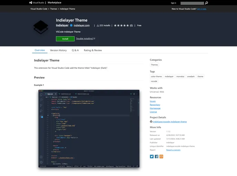Open the Q & A tab
The height and width of the screenshot is (176, 237).
click(x=75, y=50)
